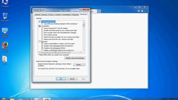Viewport: 178px width, 100px height.
Task: Open Favorites star in Internet Explorer
Action: point(142,11)
